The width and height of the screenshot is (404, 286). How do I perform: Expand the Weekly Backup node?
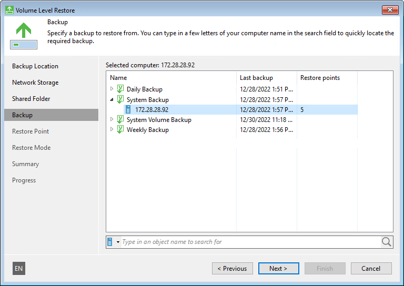(x=112, y=129)
